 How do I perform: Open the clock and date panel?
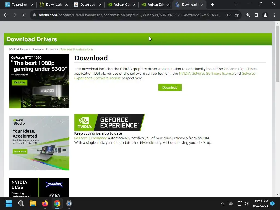click(261, 203)
